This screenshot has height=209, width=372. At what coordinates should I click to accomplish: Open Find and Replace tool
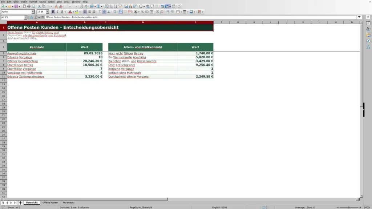(82, 7)
